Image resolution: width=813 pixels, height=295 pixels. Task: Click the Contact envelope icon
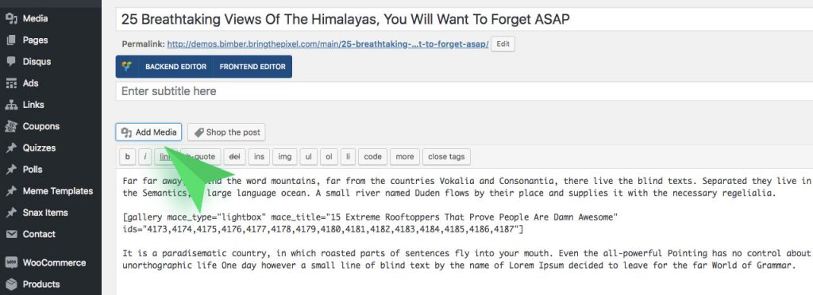(11, 234)
